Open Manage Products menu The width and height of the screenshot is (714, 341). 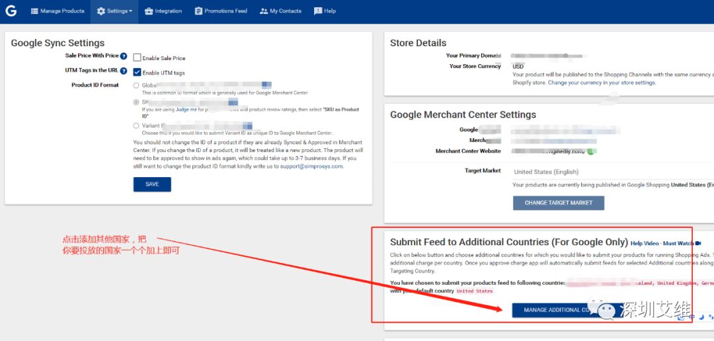58,11
